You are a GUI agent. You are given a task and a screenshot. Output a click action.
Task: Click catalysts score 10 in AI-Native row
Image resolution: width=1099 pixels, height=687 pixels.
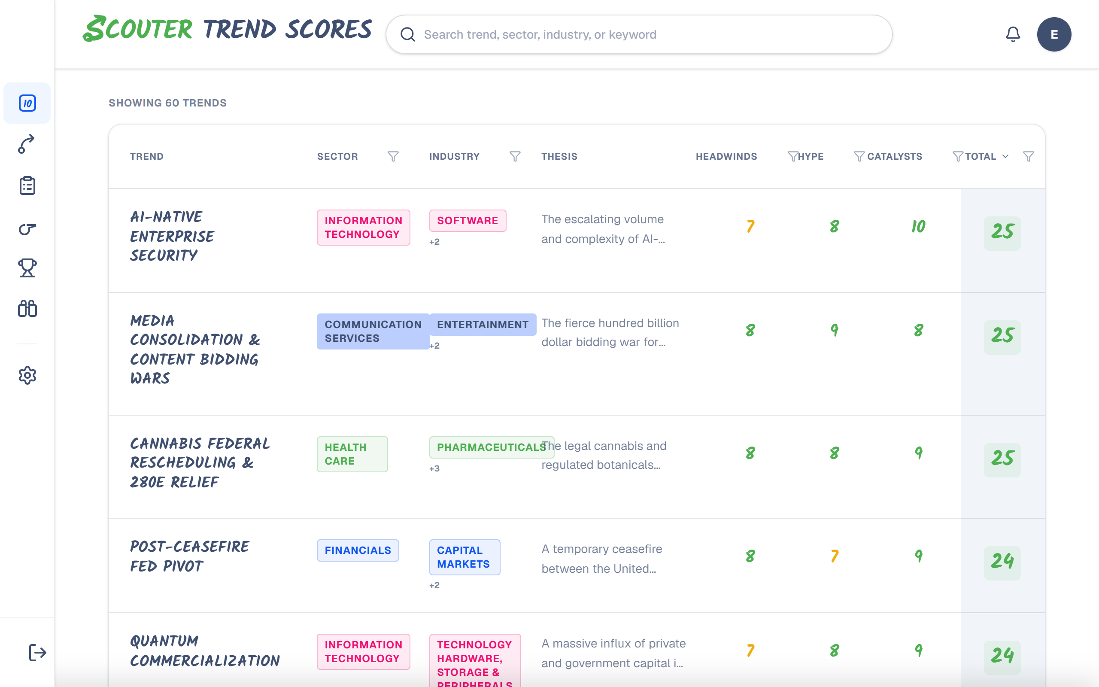(918, 226)
